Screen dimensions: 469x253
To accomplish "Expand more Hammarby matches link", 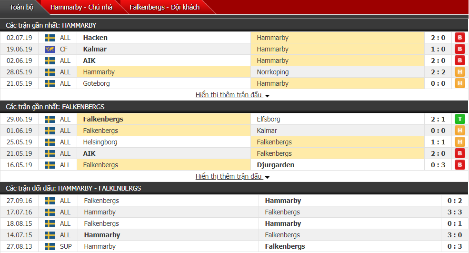I will tap(232, 95).
